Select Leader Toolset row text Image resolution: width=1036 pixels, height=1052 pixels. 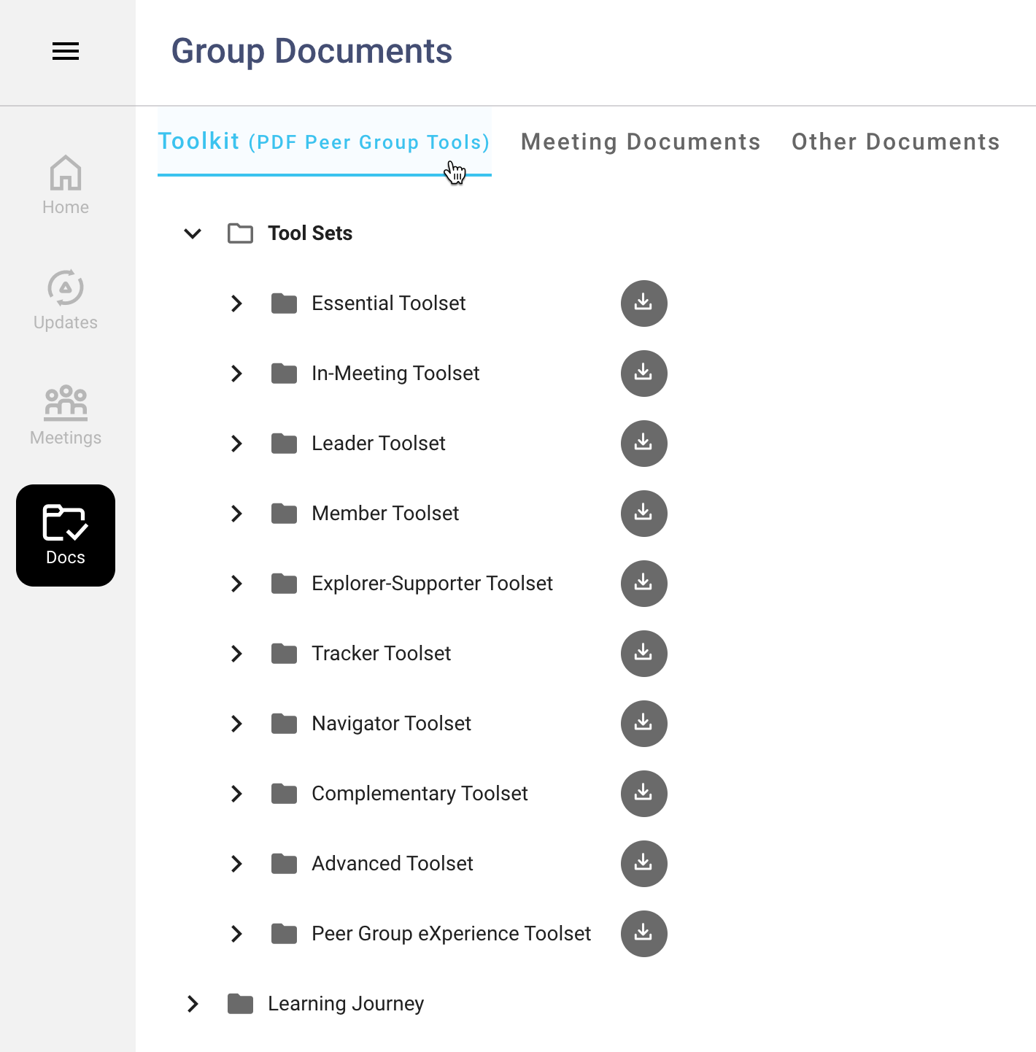click(378, 444)
